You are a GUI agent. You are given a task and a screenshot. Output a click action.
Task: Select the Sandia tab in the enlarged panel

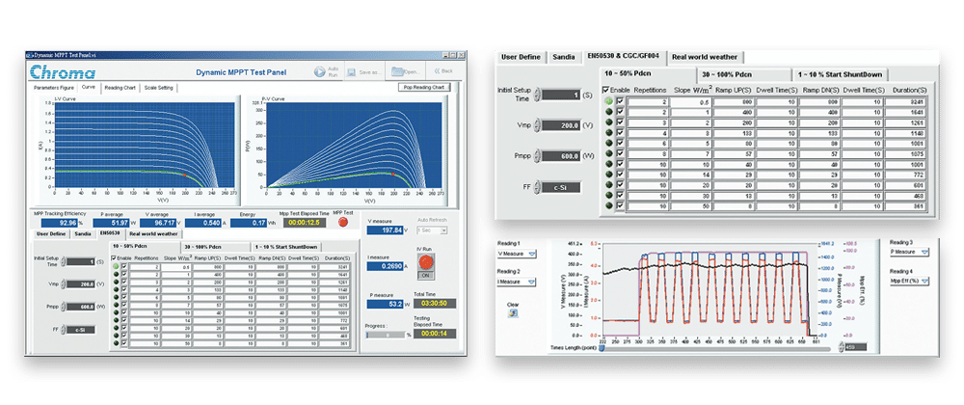pyautogui.click(x=564, y=57)
